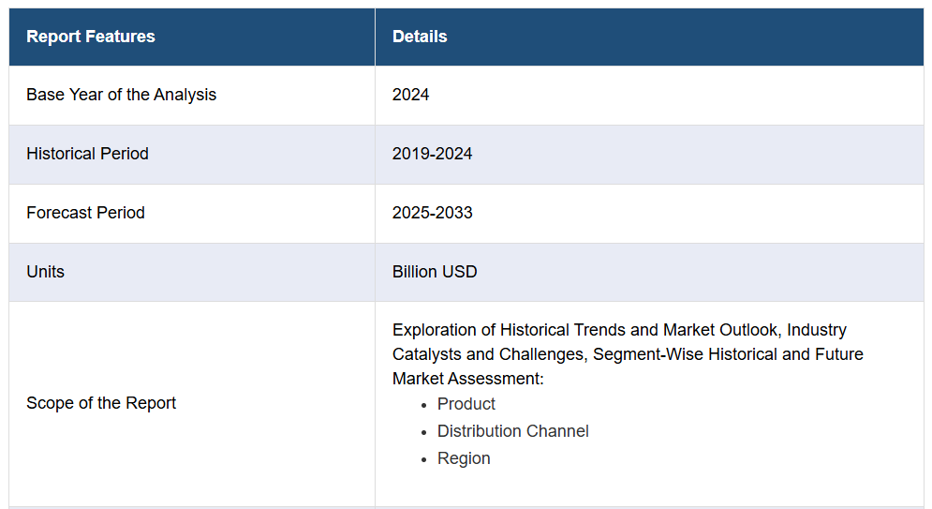
Task: Select the Forecast Period label cell
Action: [x=192, y=214]
